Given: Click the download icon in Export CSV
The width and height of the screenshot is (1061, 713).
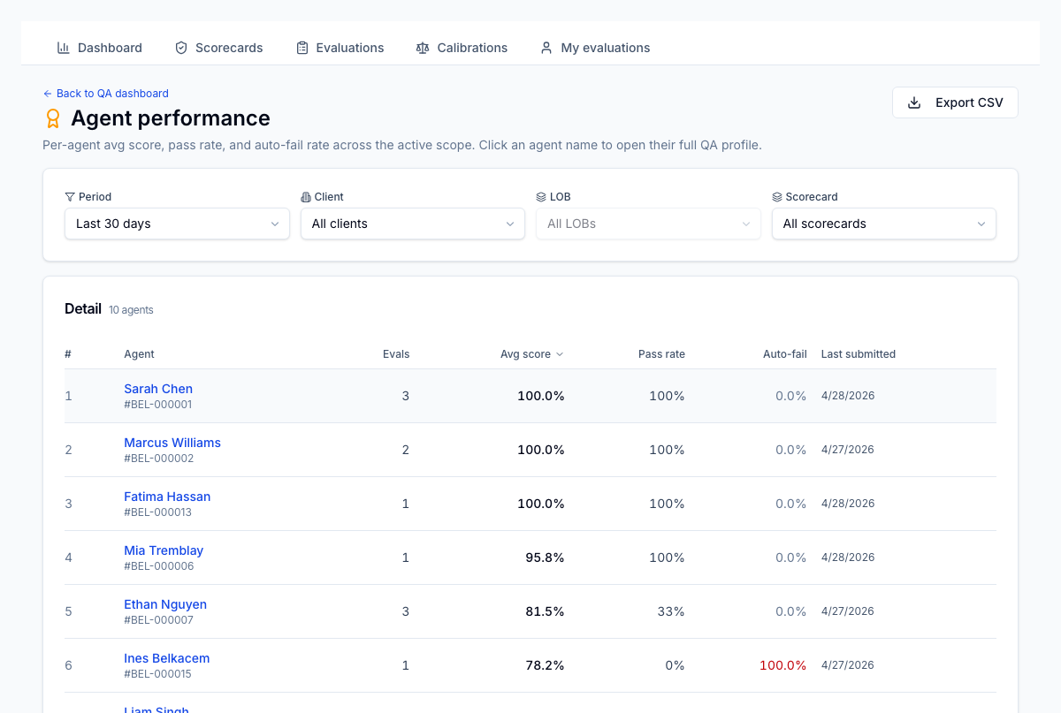Looking at the screenshot, I should pos(914,102).
